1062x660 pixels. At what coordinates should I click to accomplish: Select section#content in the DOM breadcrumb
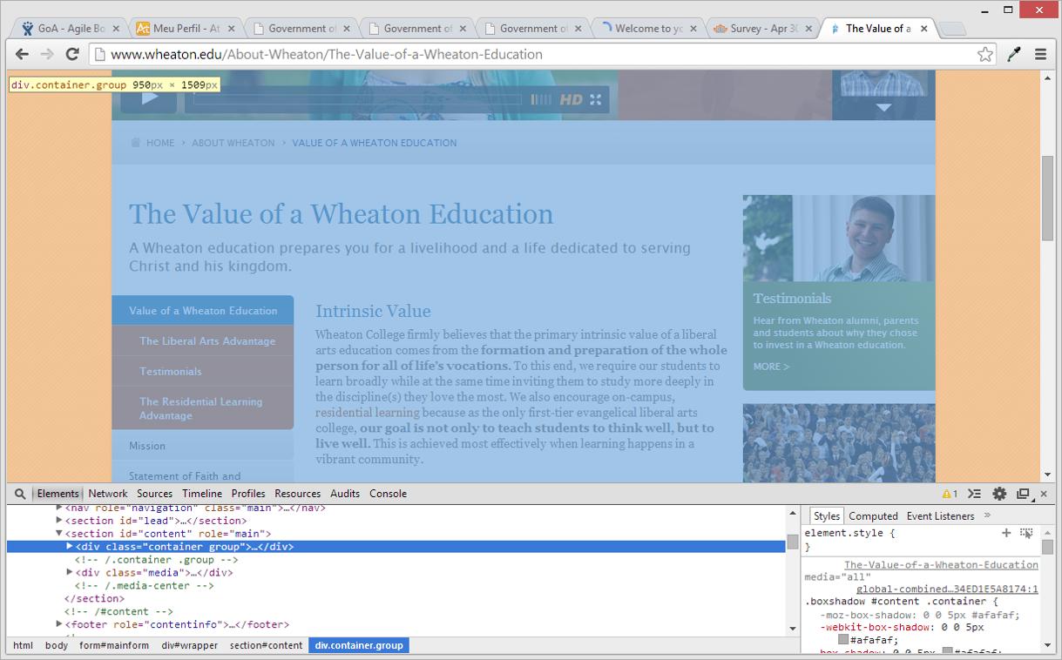pyautogui.click(x=266, y=646)
